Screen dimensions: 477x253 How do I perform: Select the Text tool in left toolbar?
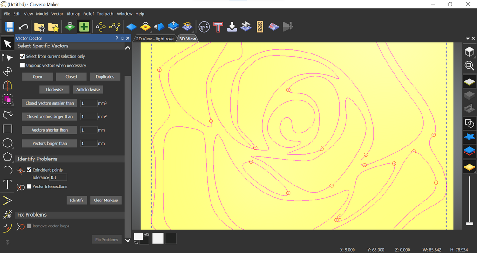click(7, 185)
